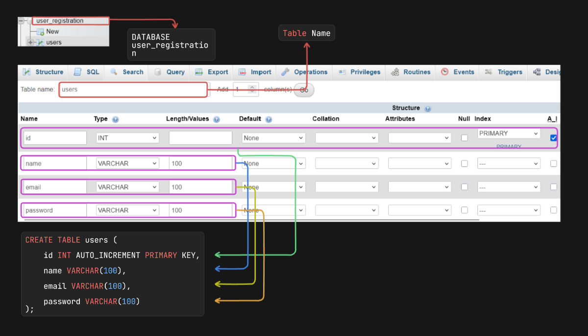Click the Privileges tab icon

pos(342,72)
